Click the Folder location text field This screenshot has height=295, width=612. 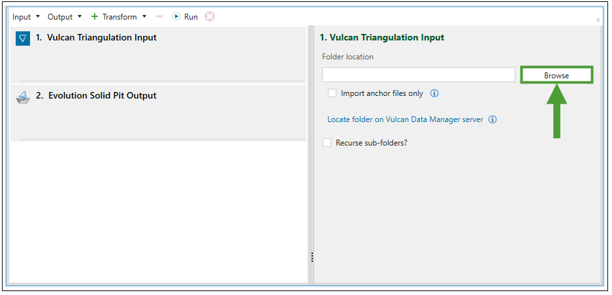coord(419,75)
